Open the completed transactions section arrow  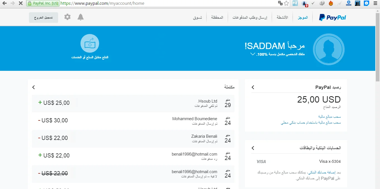point(34,87)
